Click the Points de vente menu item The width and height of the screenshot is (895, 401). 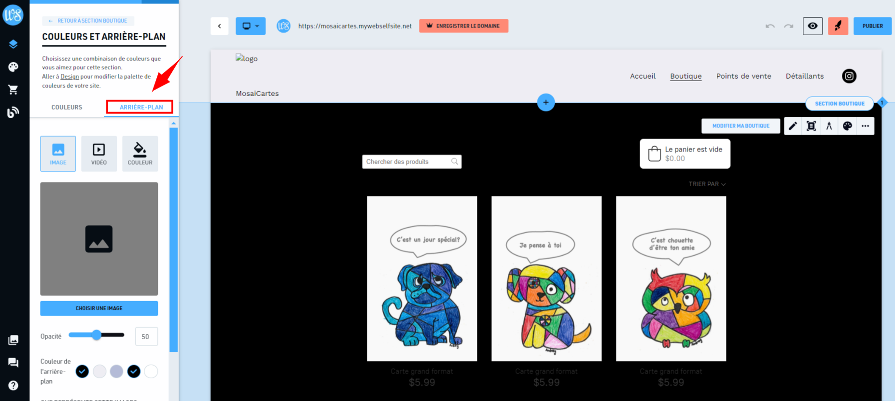tap(743, 76)
